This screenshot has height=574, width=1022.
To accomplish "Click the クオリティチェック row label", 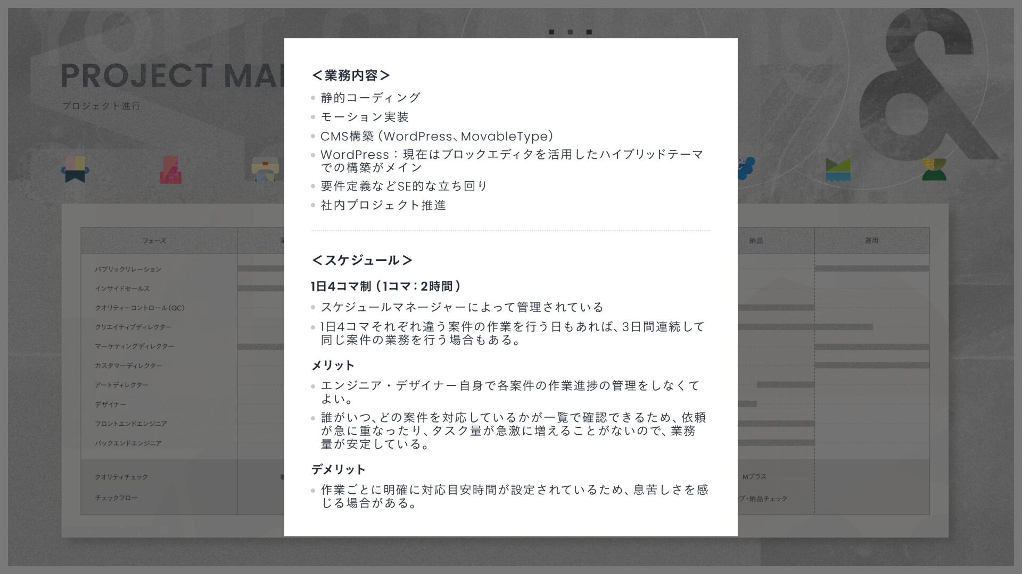I will [121, 477].
